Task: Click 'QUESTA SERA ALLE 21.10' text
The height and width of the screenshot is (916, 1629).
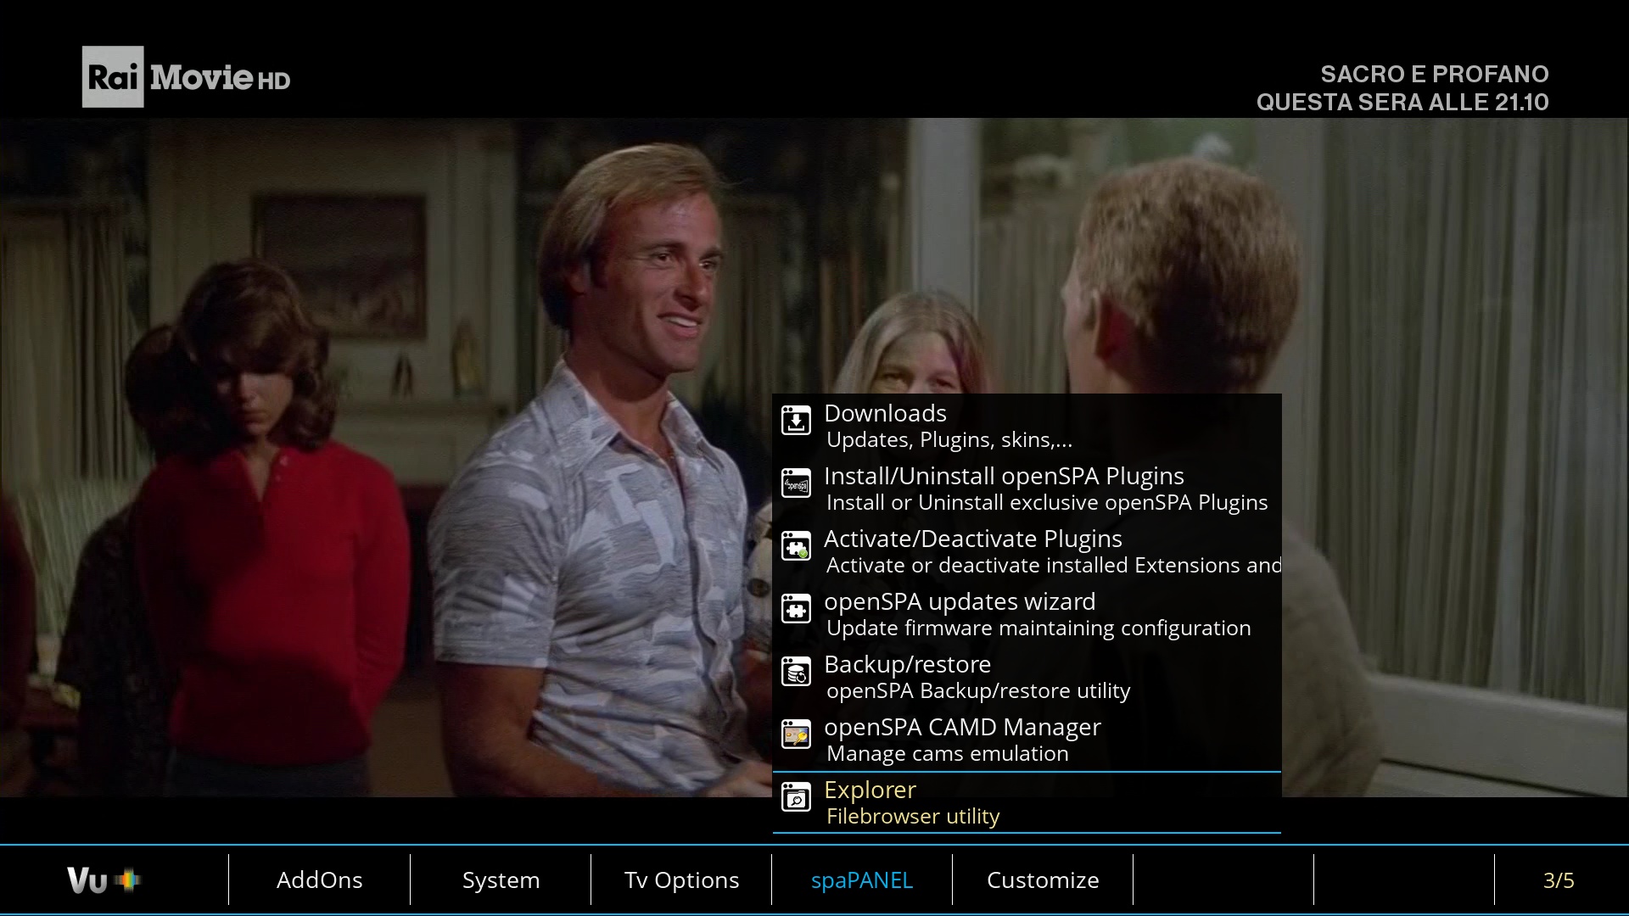Action: (1402, 102)
